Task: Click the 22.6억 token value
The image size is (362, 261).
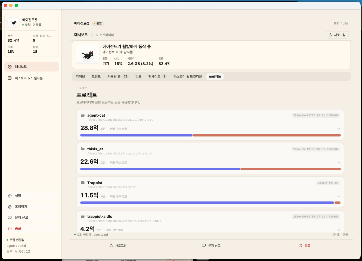Action: tap(89, 161)
